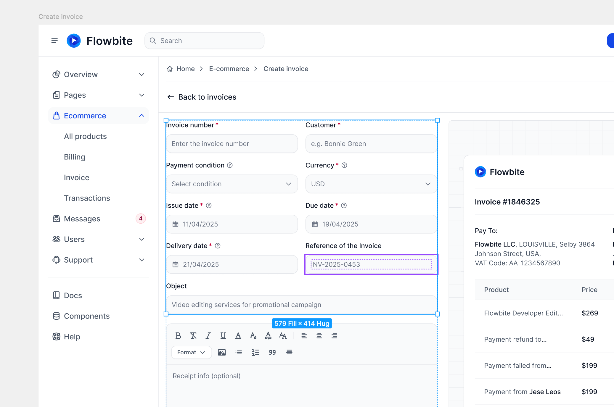Image resolution: width=614 pixels, height=407 pixels.
Task: Align receipt text to the left
Action: tap(304, 335)
